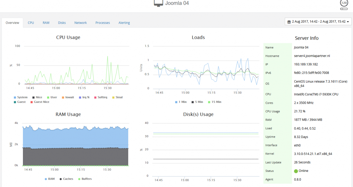The height and width of the screenshot is (187, 353).
Task: Click the Joomla 04 value in Name row
Action: (301, 47)
